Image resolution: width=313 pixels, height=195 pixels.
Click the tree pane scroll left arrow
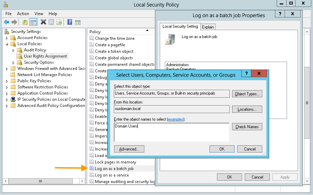5,181
